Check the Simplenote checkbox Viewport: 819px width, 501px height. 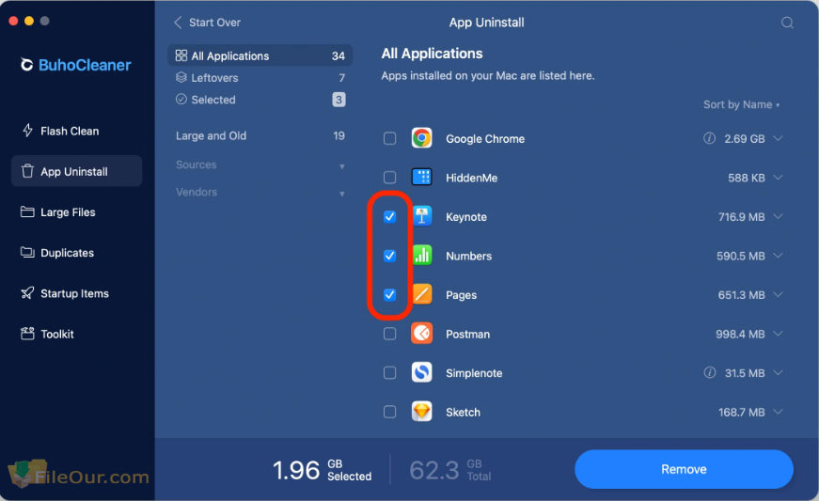point(389,372)
